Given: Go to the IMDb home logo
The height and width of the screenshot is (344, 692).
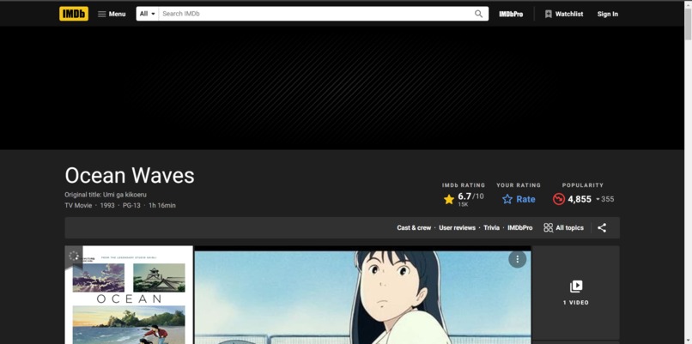Looking at the screenshot, I should click(74, 14).
